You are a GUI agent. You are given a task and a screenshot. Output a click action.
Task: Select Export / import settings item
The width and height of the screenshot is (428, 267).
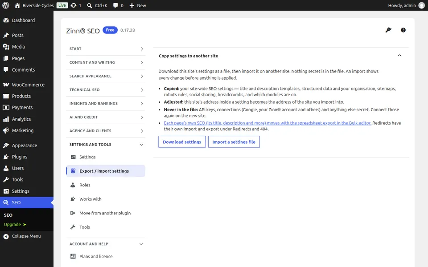[106, 171]
